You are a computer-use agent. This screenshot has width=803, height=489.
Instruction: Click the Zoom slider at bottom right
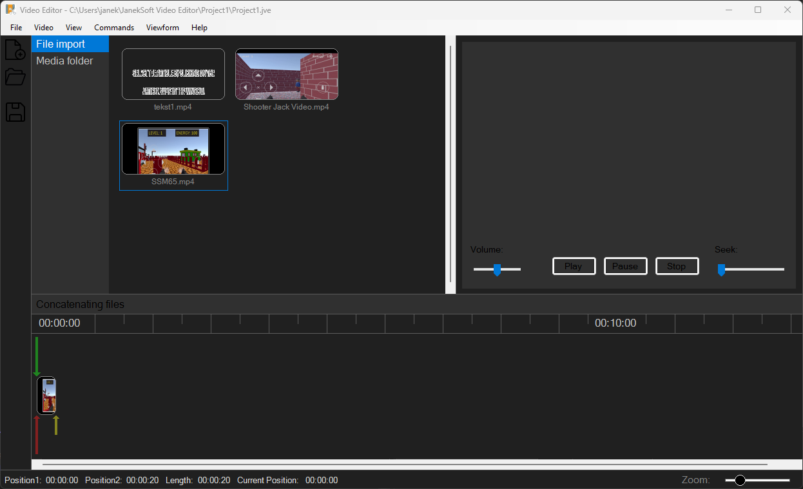click(740, 480)
